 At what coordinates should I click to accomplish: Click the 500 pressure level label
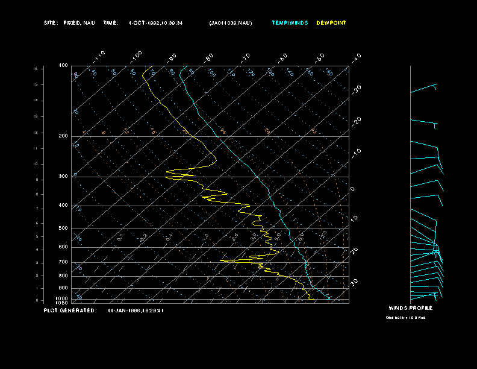pos(63,229)
